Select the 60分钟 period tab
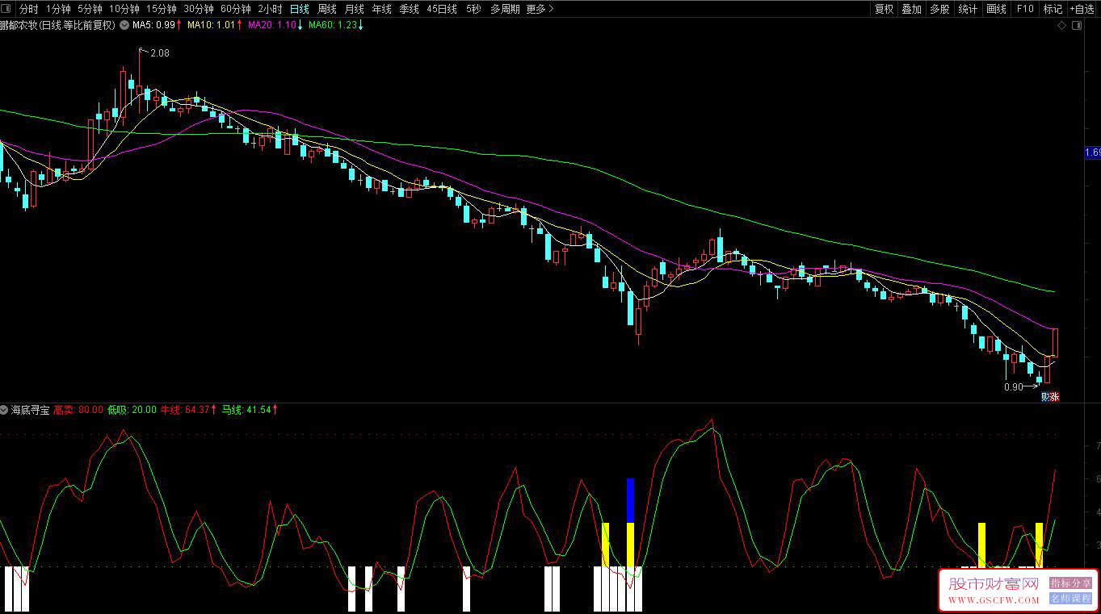This screenshot has height=614, width=1101. (x=236, y=9)
